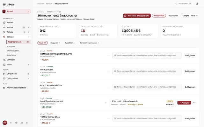Go to Banque breadcrumb link
Viewport: 204px width, 127px height.
point(49,3)
